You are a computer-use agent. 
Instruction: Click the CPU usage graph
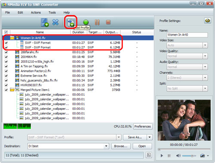[17, 126]
